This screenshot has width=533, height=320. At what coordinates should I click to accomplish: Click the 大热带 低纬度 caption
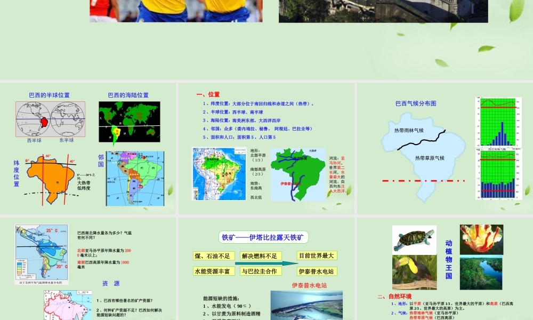coord(84,186)
